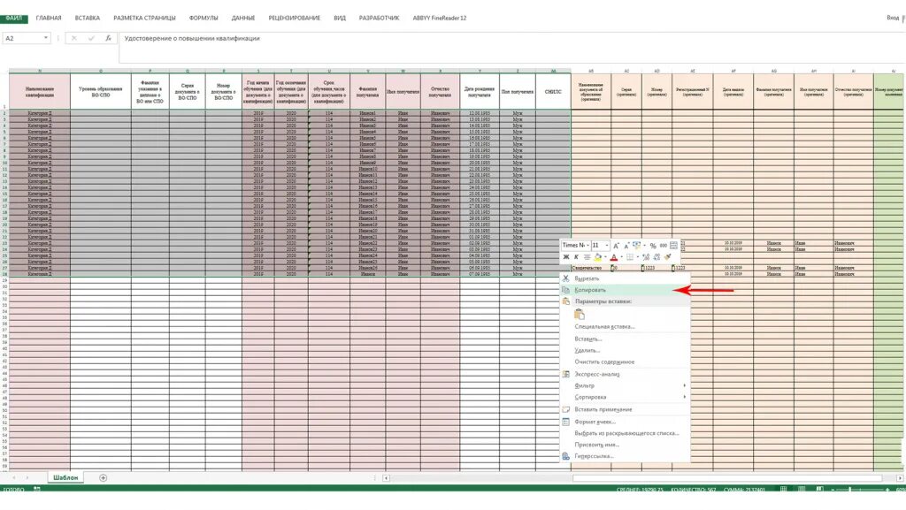The width and height of the screenshot is (906, 510).
Task: Click cancel (X) icon in formula bar
Action: click(x=74, y=38)
